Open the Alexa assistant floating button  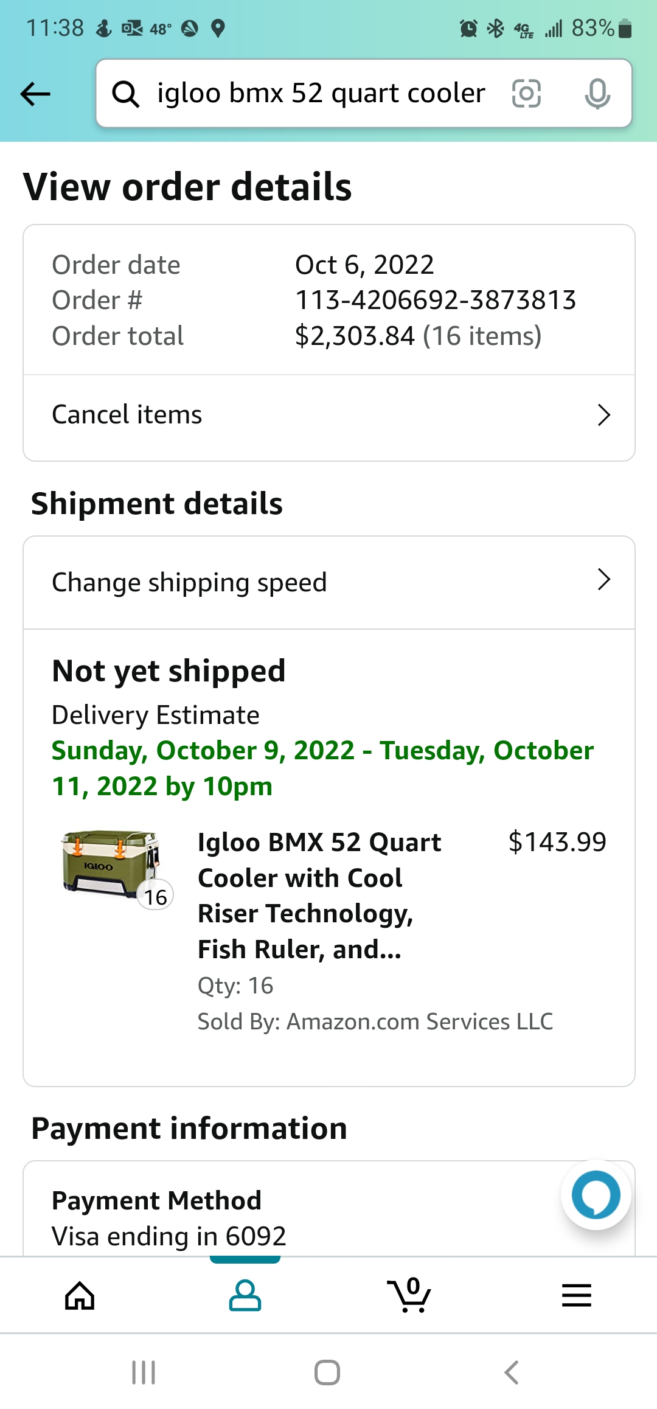(596, 1195)
